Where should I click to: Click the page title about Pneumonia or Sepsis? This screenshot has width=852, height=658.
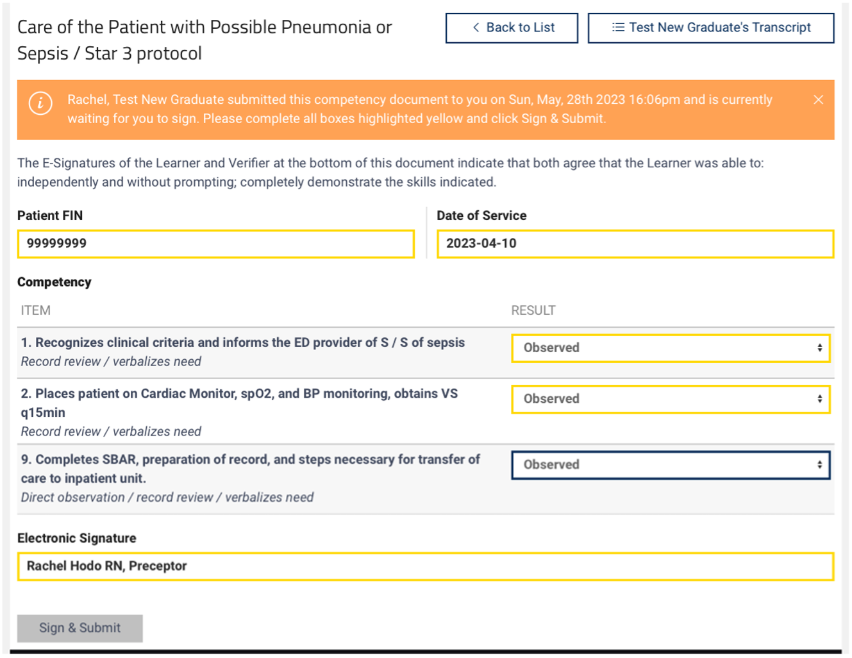[205, 40]
